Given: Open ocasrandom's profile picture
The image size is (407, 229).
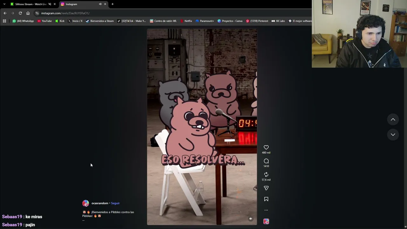Looking at the screenshot, I should tap(86, 203).
